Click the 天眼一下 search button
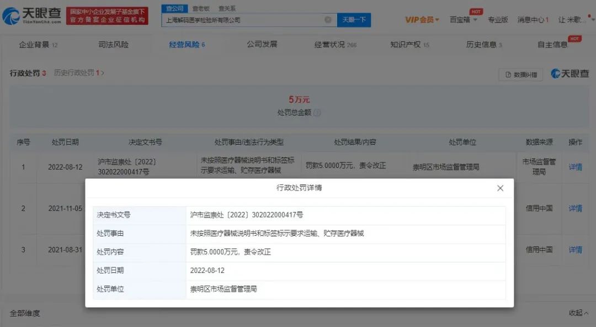The image size is (596, 327). [x=354, y=20]
